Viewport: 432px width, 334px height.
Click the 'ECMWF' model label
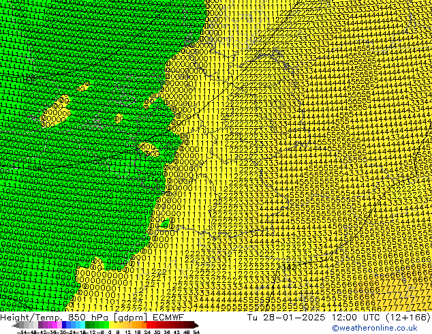168,318
